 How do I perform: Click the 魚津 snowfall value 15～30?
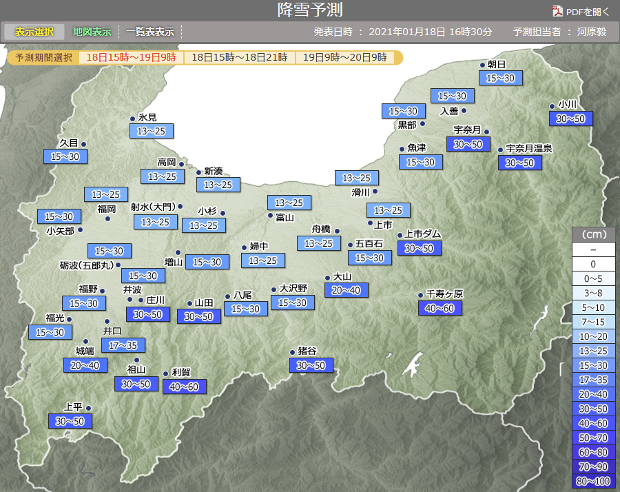point(421,162)
